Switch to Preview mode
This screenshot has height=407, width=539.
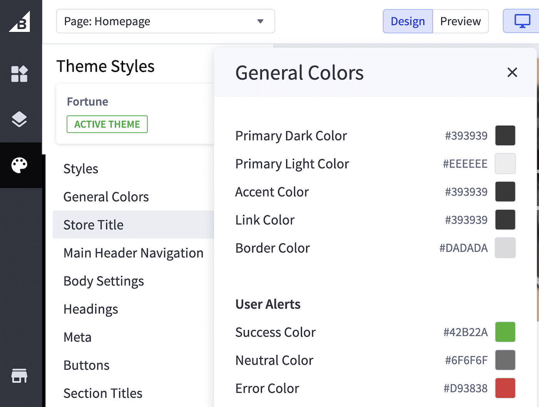pos(460,21)
